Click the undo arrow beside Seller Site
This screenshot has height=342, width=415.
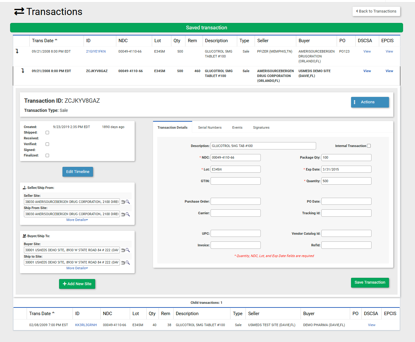pyautogui.click(x=123, y=202)
